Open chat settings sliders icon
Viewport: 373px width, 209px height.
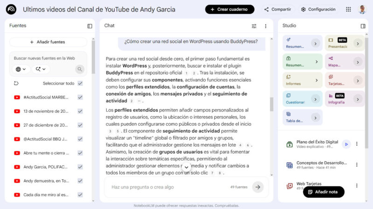pos(254,26)
